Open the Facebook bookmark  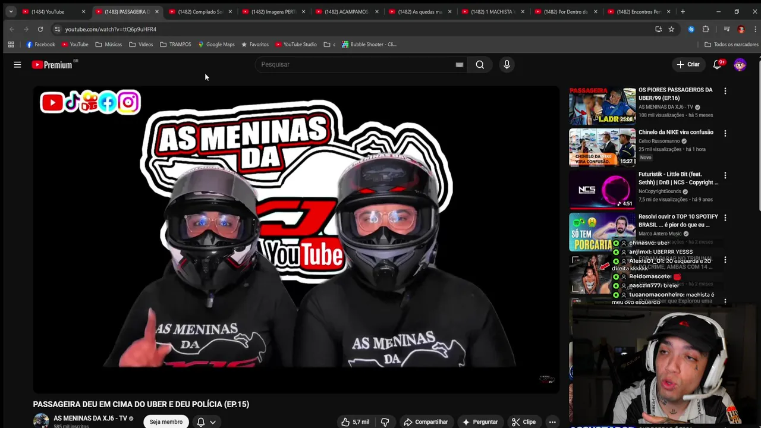click(x=40, y=44)
